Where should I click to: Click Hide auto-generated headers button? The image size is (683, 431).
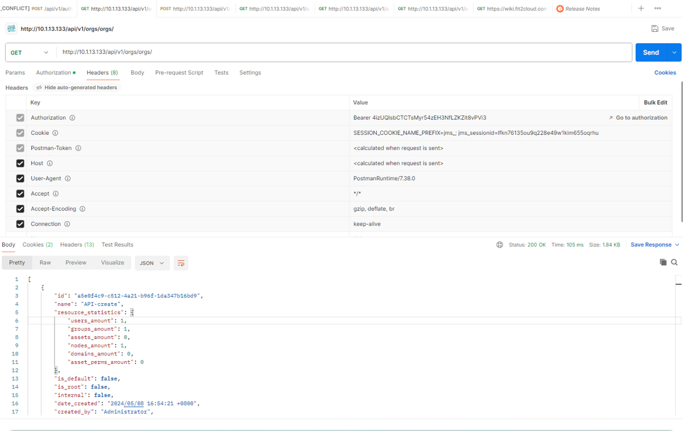77,88
